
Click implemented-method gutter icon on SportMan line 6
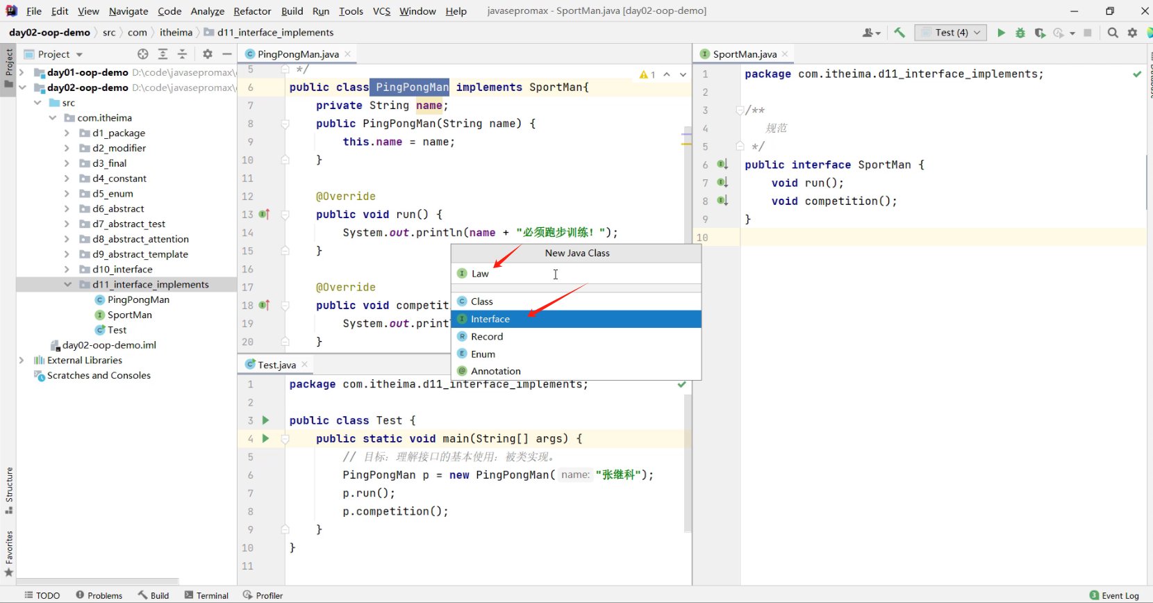point(722,165)
